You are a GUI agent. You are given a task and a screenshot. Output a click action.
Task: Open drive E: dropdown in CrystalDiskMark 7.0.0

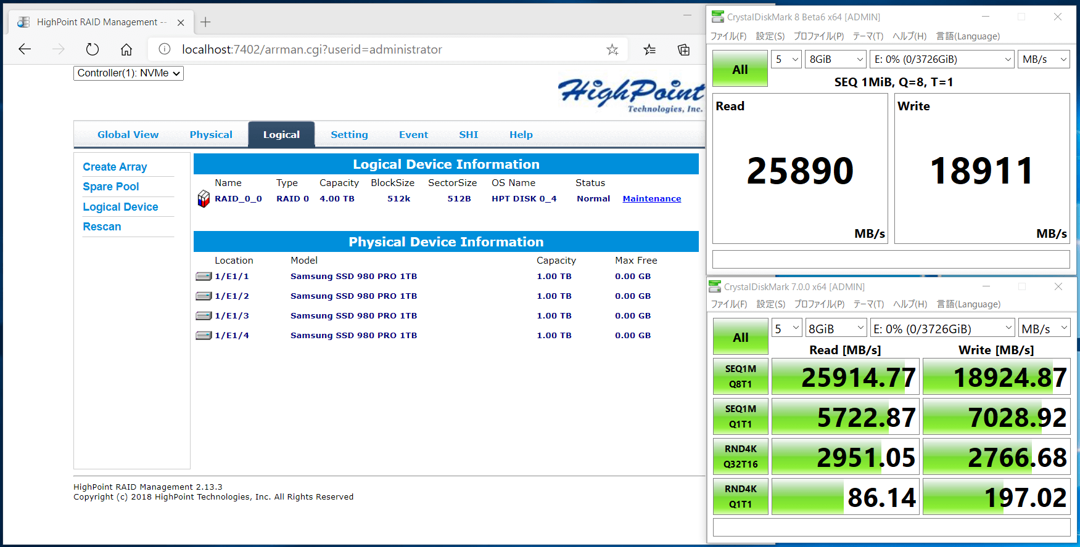coord(942,328)
